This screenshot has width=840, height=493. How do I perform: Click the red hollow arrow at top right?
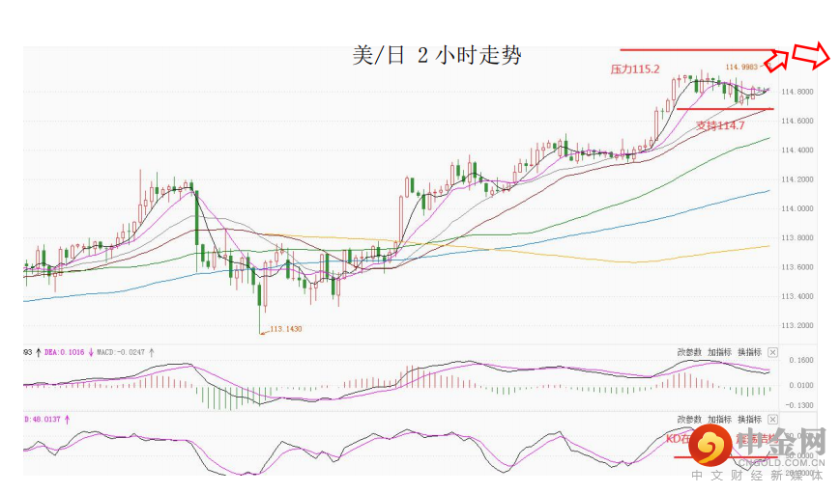pos(811,55)
